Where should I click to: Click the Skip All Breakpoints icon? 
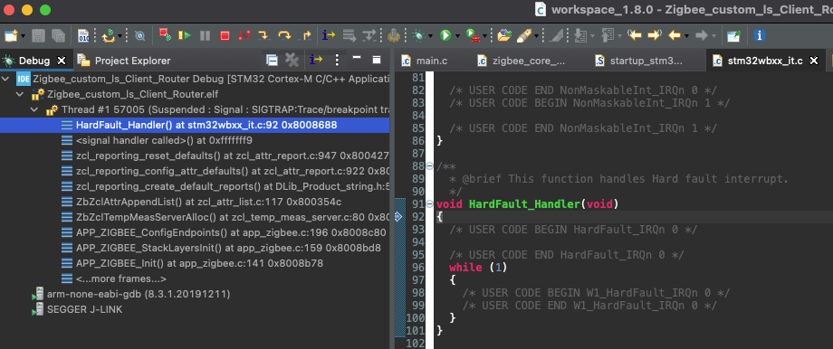[x=139, y=35]
